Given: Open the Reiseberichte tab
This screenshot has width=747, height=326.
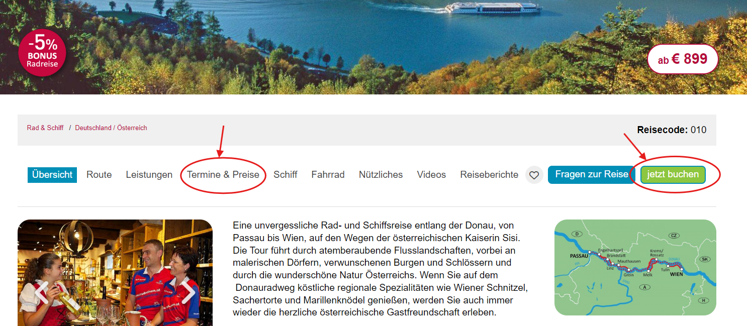Looking at the screenshot, I should point(489,175).
